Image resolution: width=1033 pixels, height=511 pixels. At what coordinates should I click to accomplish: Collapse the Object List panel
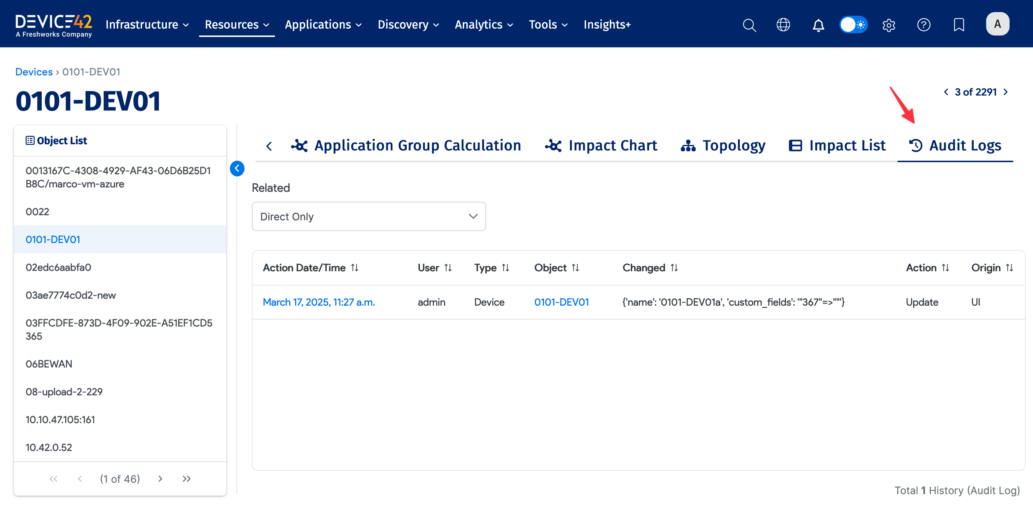tap(237, 168)
